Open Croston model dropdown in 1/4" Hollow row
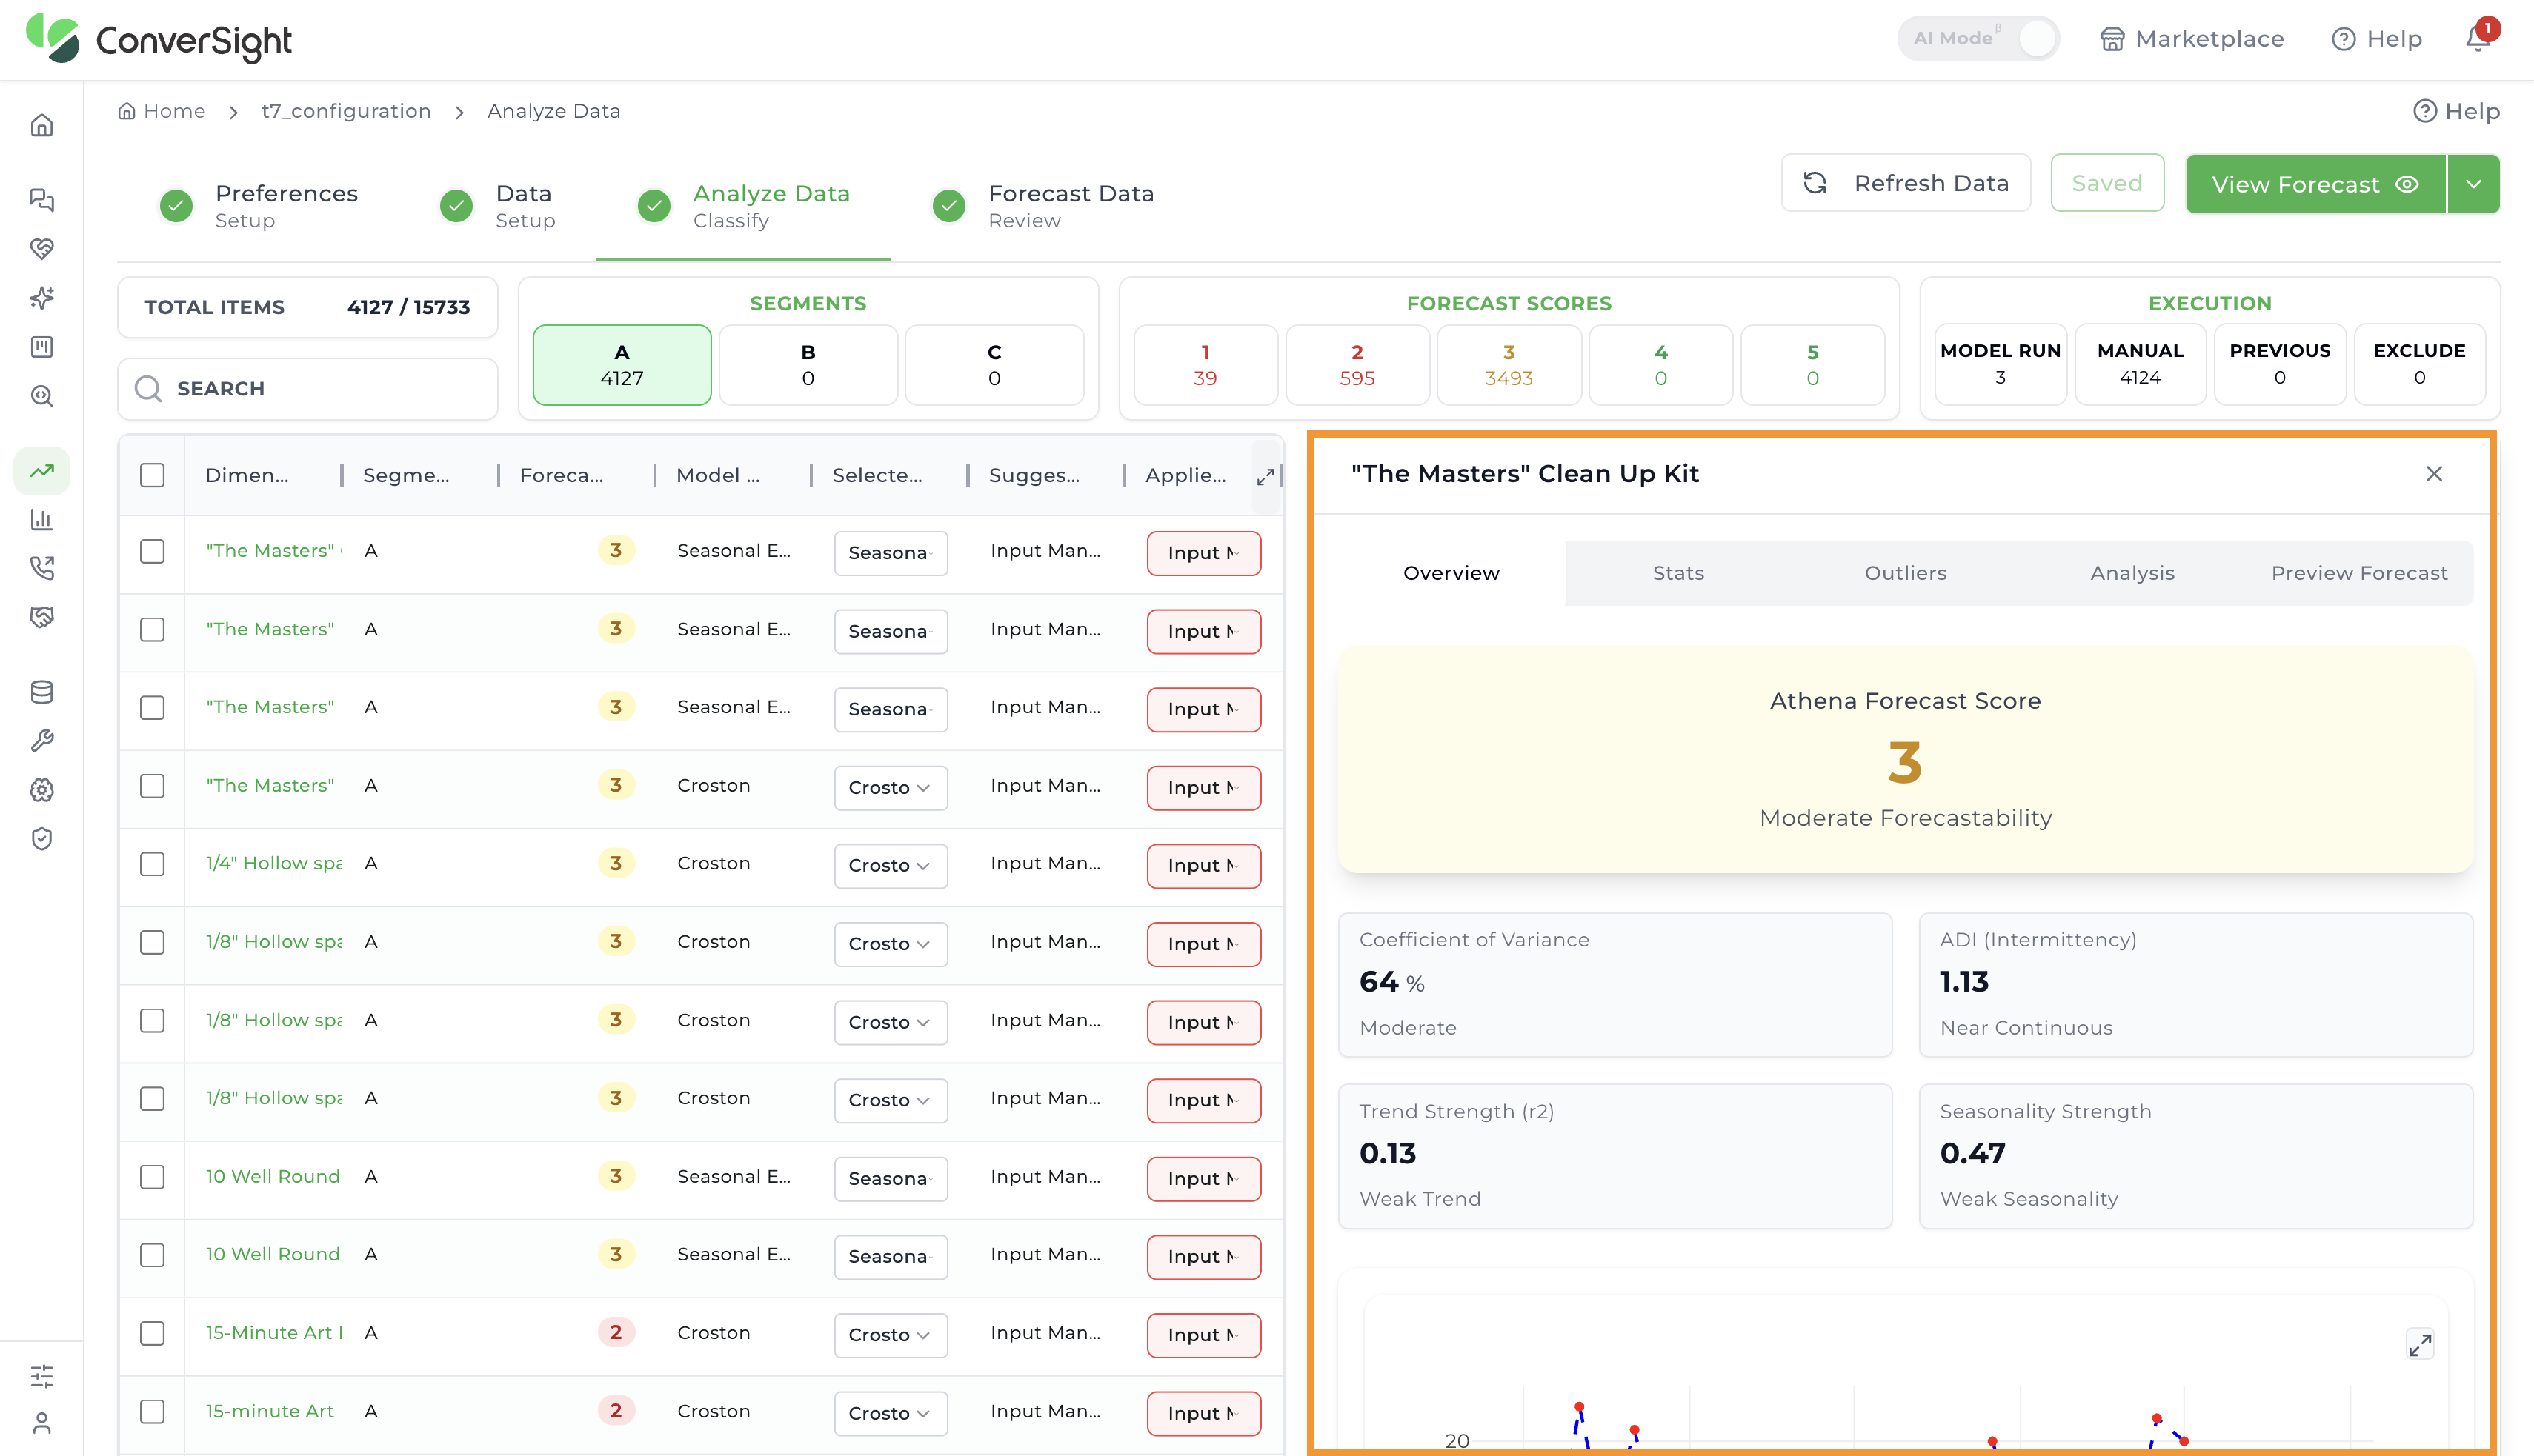Image resolution: width=2534 pixels, height=1456 pixels. [x=891, y=866]
